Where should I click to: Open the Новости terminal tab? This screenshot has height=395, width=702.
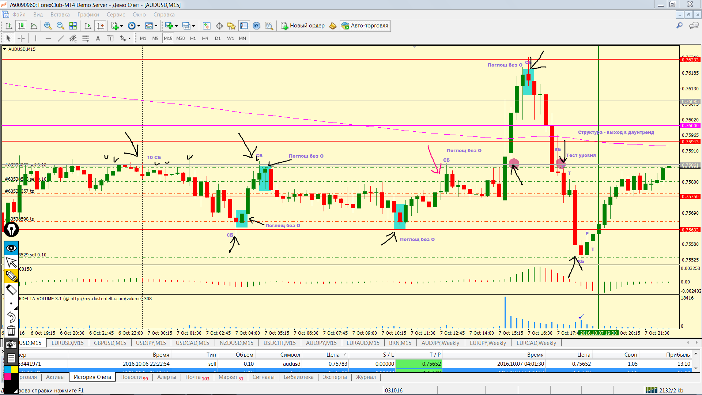(x=134, y=377)
